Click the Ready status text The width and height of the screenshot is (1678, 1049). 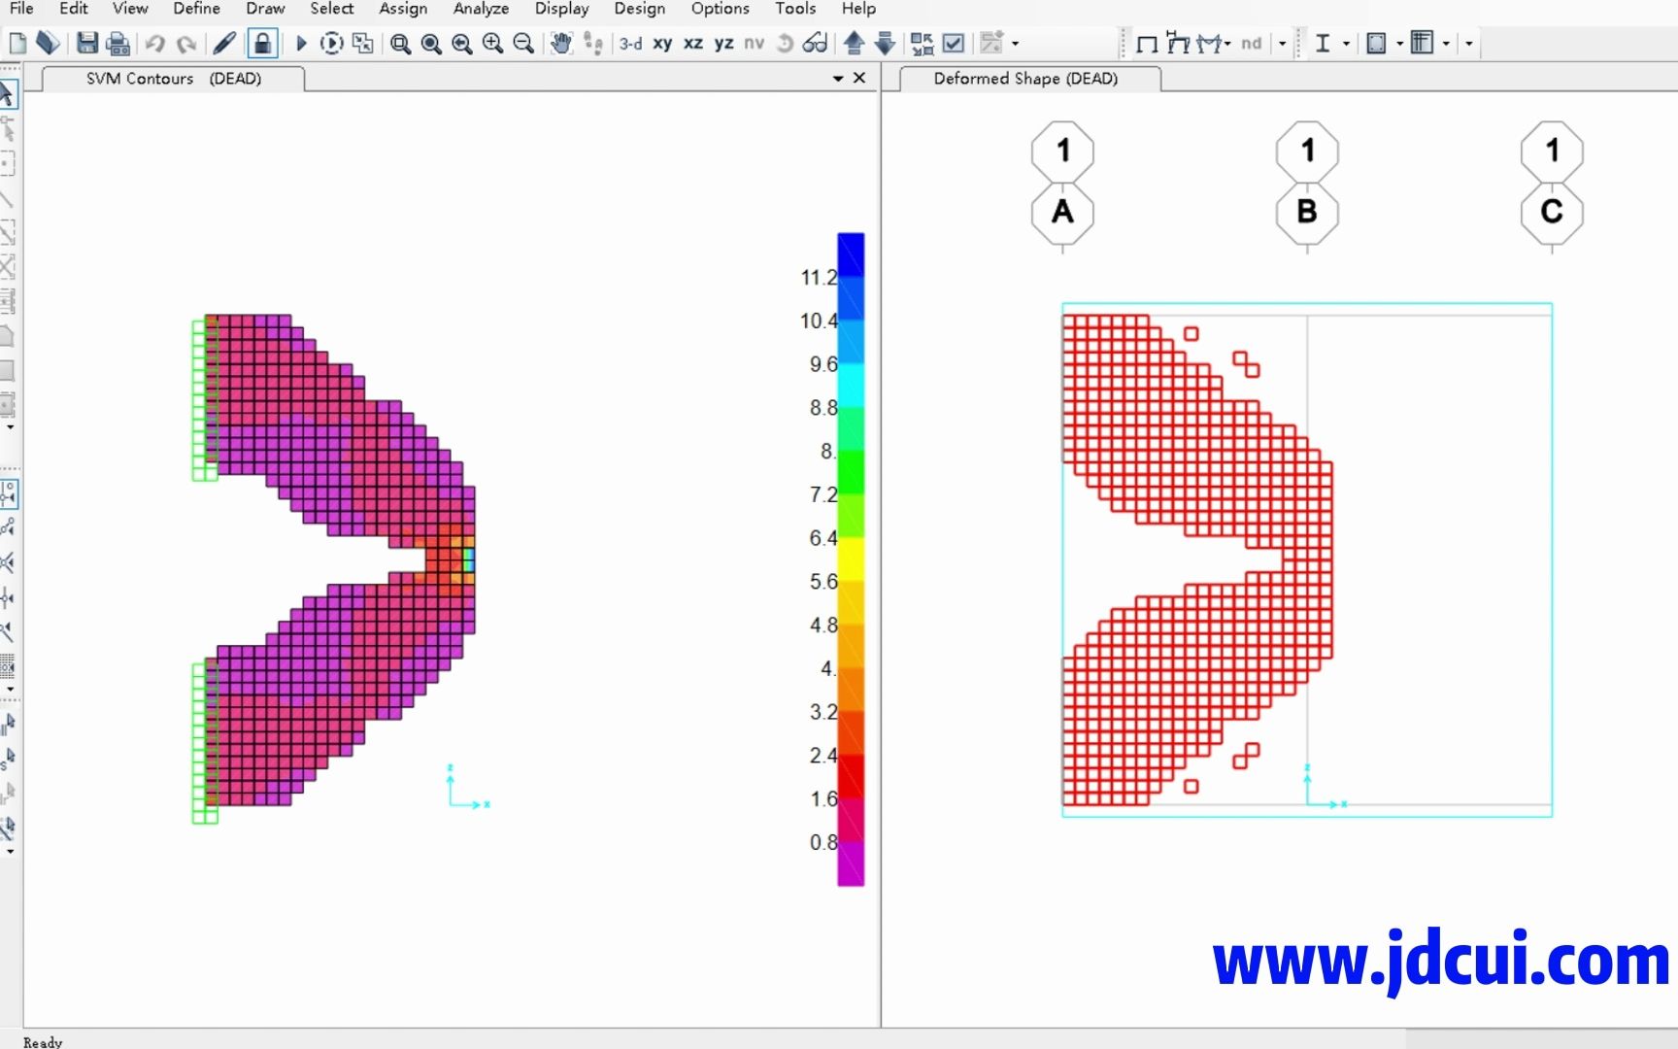(43, 1041)
